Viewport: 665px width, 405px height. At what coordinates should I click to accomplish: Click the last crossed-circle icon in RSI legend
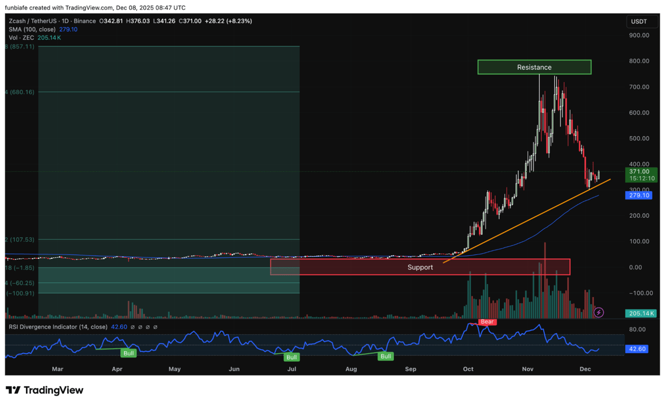click(155, 327)
